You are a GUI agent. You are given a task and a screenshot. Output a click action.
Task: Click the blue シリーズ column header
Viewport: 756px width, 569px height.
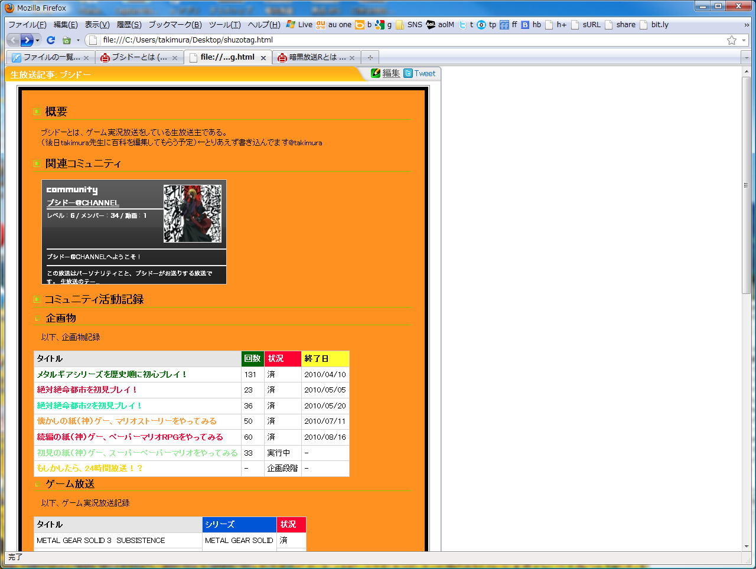[x=239, y=525]
